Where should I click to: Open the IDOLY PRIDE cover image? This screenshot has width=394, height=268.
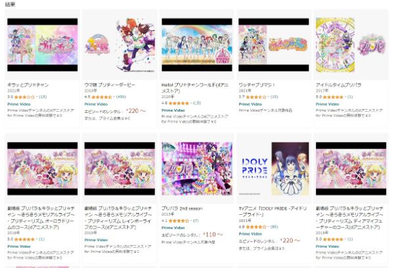pos(274,169)
